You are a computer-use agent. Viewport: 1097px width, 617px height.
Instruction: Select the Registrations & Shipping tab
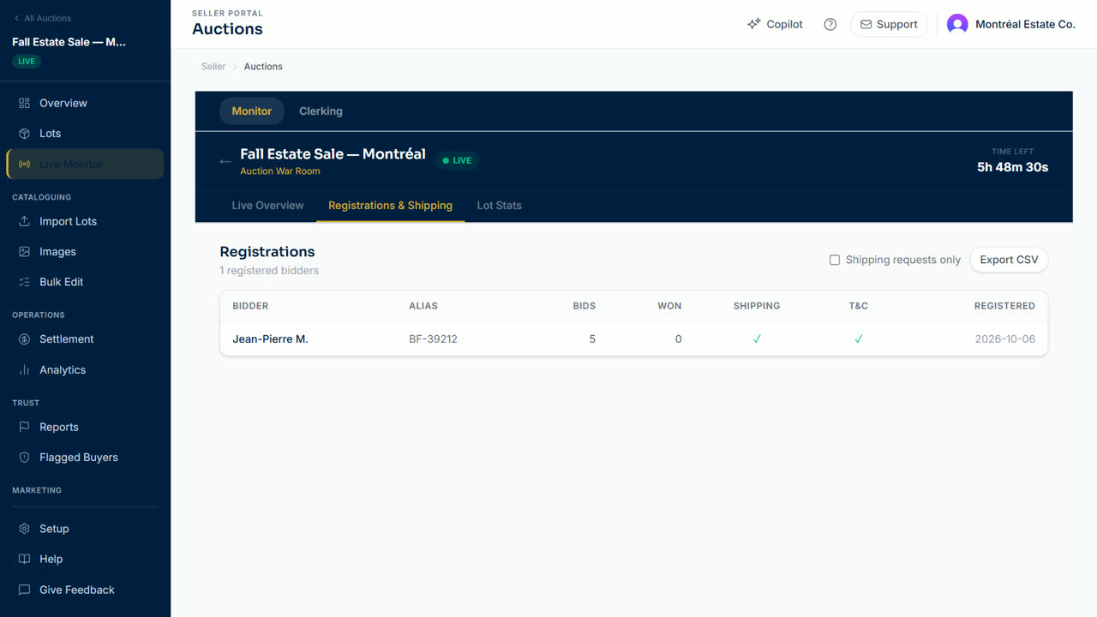[x=390, y=206]
